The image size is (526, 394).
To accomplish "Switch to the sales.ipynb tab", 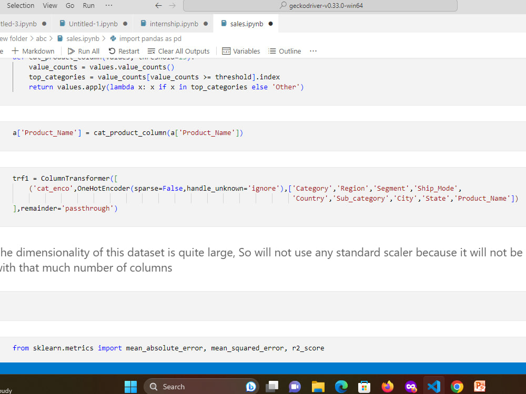I will (247, 24).
